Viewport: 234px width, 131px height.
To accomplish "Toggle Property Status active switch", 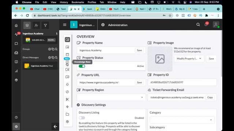I will pyautogui.click(x=82, y=66).
